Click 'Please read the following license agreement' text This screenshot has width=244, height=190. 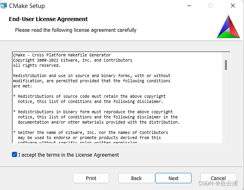(x=76, y=30)
